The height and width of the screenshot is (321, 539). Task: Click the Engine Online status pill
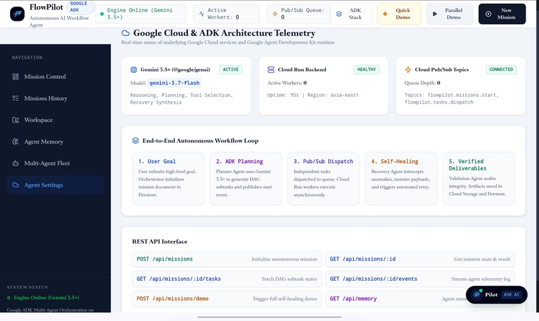pos(140,14)
